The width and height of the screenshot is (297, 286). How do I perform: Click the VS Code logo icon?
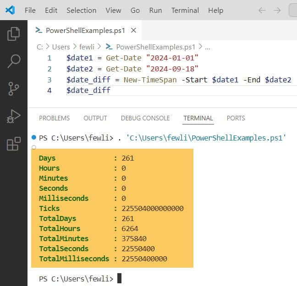[10, 10]
